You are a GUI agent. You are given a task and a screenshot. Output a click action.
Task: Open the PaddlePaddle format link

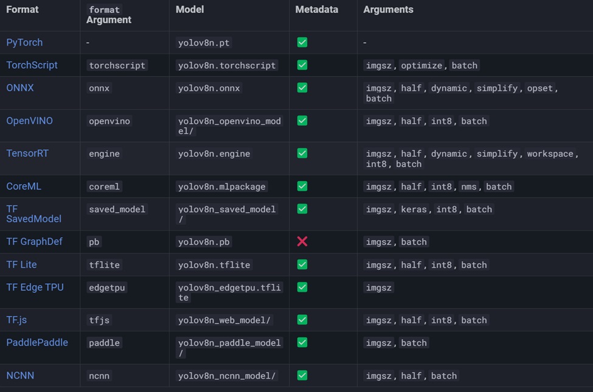(x=37, y=342)
